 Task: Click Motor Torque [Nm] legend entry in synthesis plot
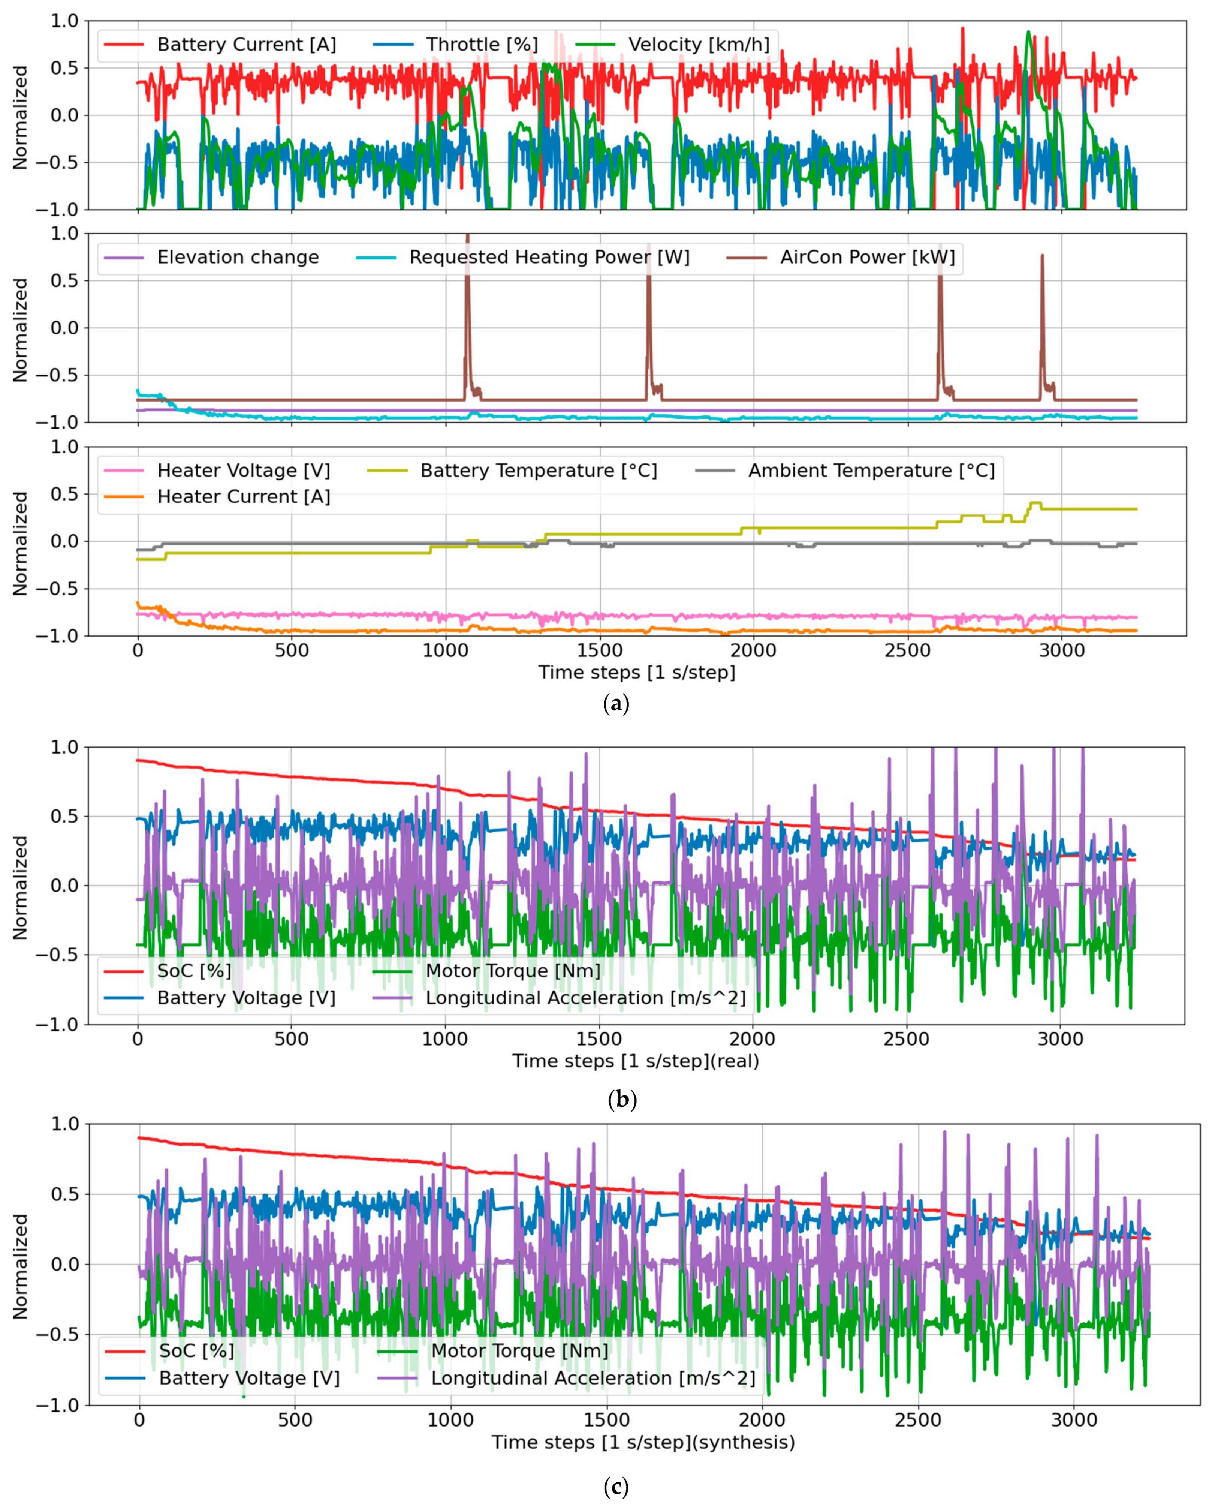(x=519, y=1351)
